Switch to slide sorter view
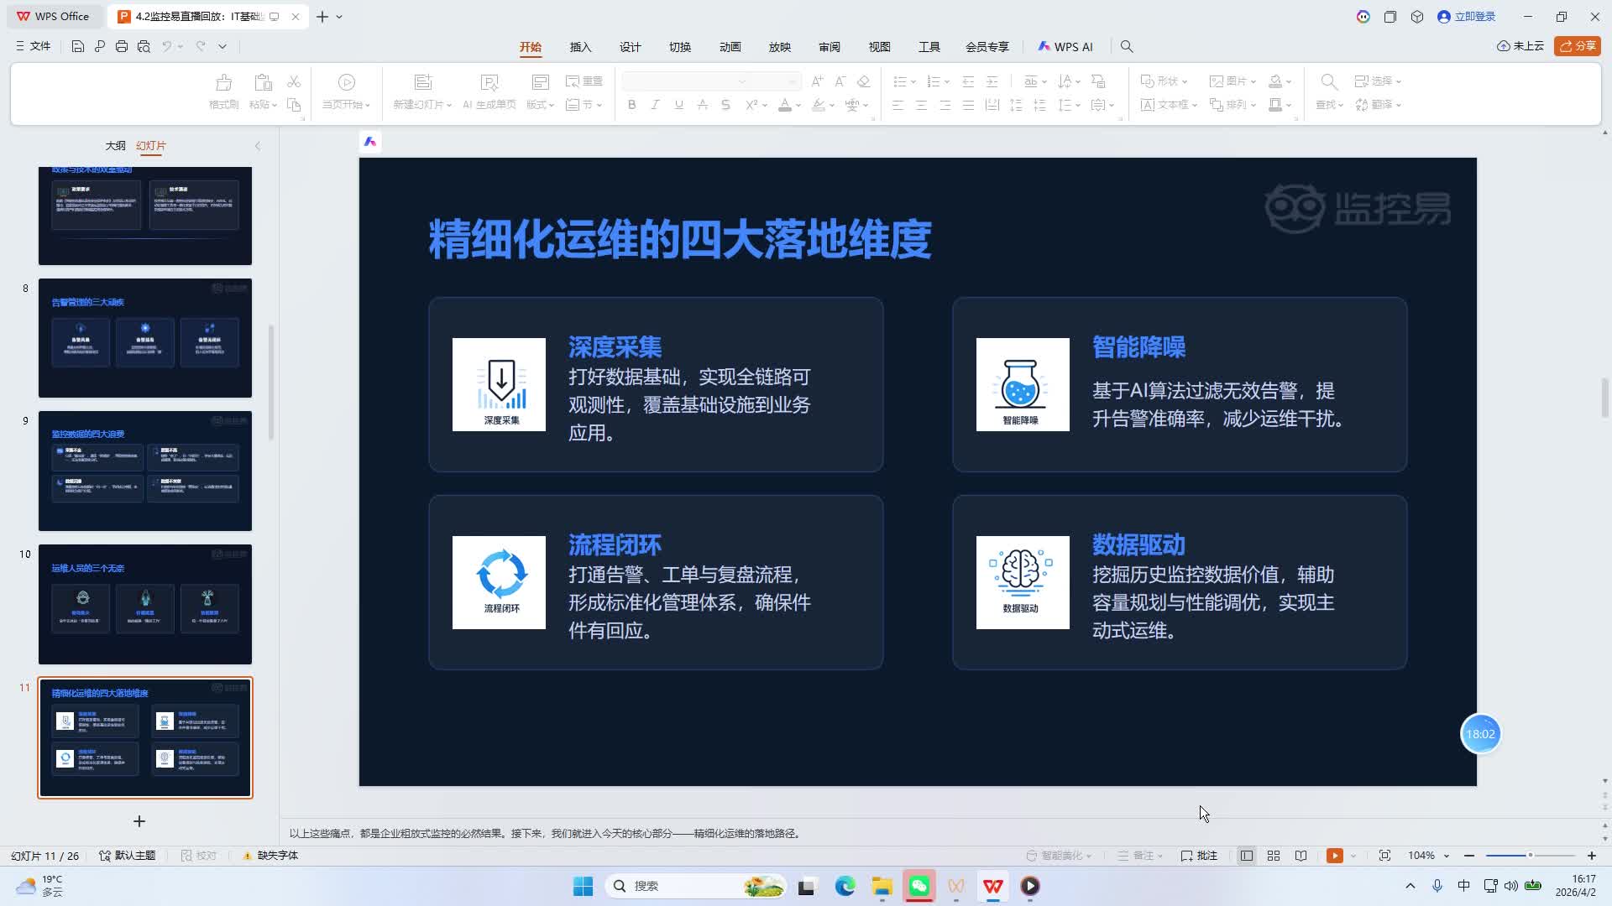Image resolution: width=1612 pixels, height=906 pixels. (1274, 856)
